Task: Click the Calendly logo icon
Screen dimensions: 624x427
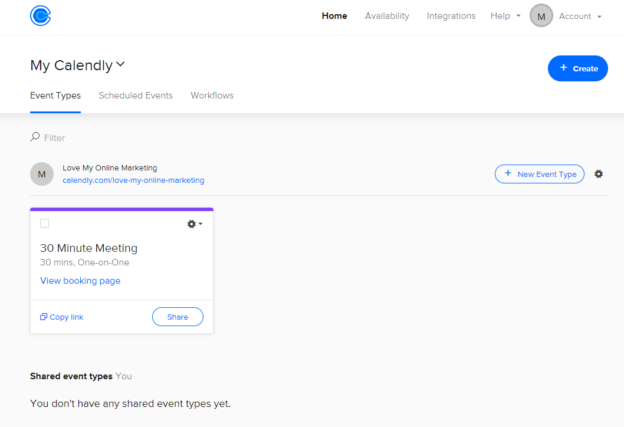Action: tap(41, 16)
